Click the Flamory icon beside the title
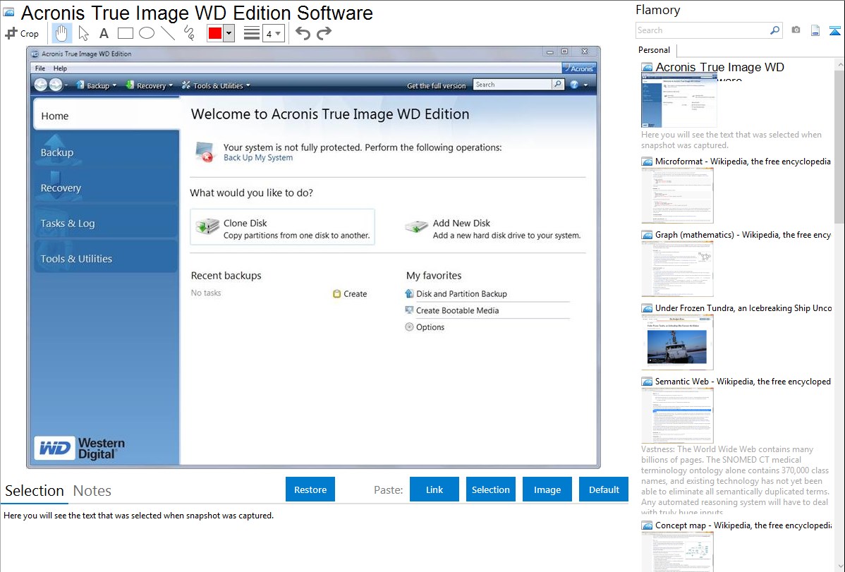845x572 pixels. (x=8, y=13)
